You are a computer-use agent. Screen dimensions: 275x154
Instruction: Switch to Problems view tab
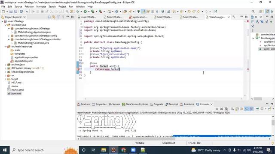point(187,104)
